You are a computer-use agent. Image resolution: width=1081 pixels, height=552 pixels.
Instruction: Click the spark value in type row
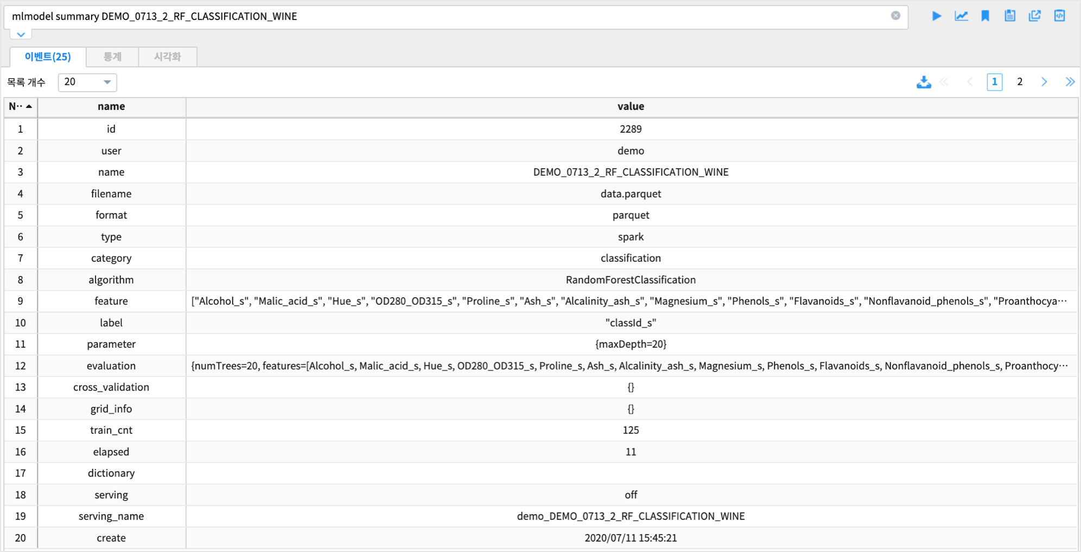click(x=631, y=237)
